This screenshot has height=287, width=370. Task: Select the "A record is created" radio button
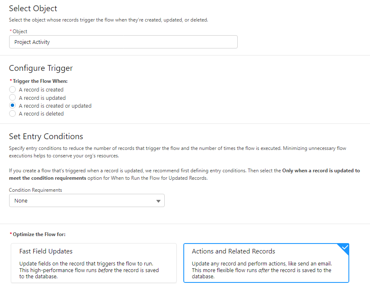coord(12,89)
